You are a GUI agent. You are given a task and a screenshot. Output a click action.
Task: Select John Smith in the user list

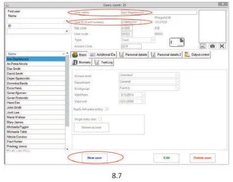tap(36, 107)
